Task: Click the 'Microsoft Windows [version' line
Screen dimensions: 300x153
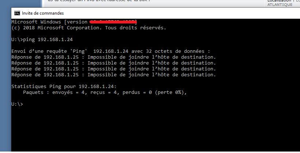Action: (x=74, y=22)
